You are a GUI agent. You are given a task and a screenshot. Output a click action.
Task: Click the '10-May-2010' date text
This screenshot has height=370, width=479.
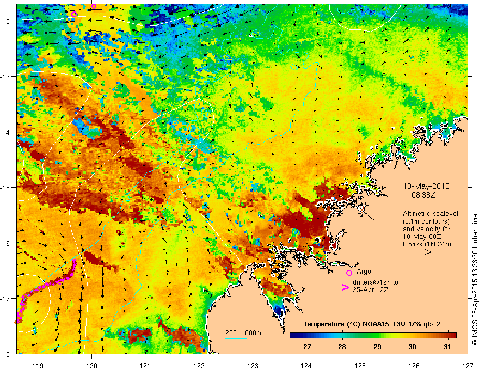point(426,186)
